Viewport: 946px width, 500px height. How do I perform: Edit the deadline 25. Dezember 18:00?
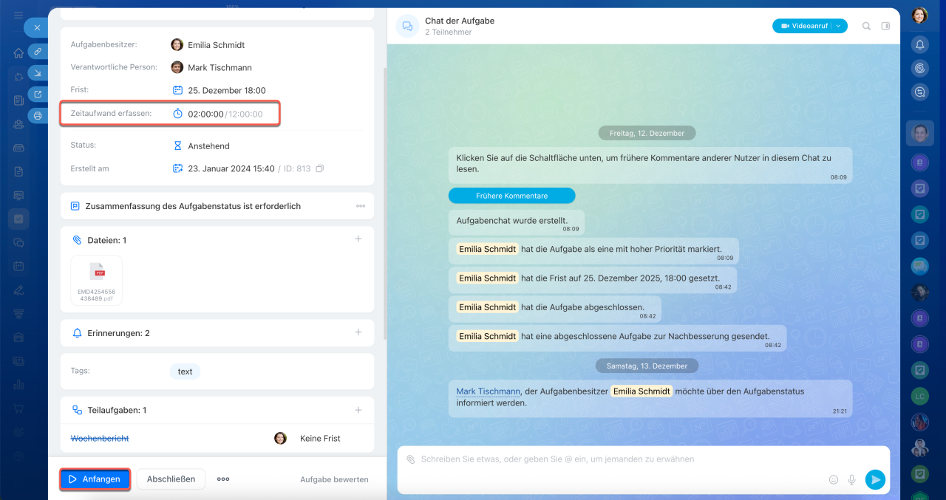click(227, 90)
